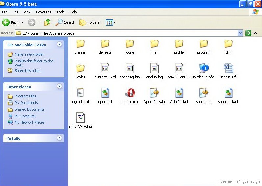Click the Windows flag logo
Screen dimensions: 262x186
[x=256, y=12]
